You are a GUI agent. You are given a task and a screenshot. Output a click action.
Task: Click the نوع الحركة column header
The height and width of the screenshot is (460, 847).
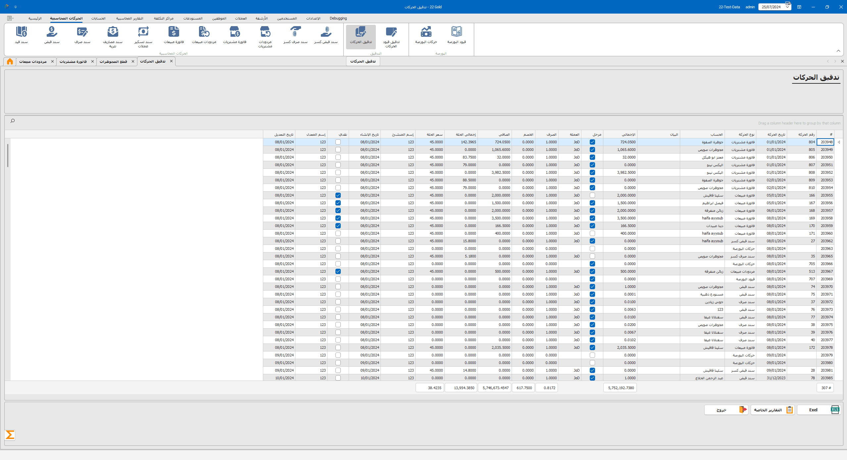point(740,134)
